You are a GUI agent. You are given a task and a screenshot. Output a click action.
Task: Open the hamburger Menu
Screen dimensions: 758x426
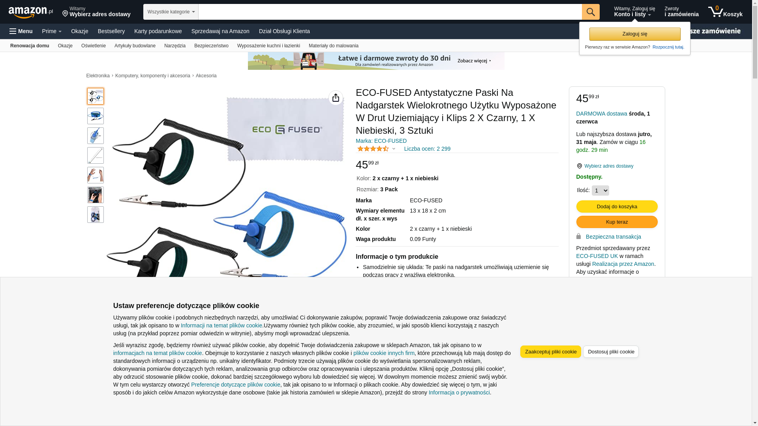21,31
